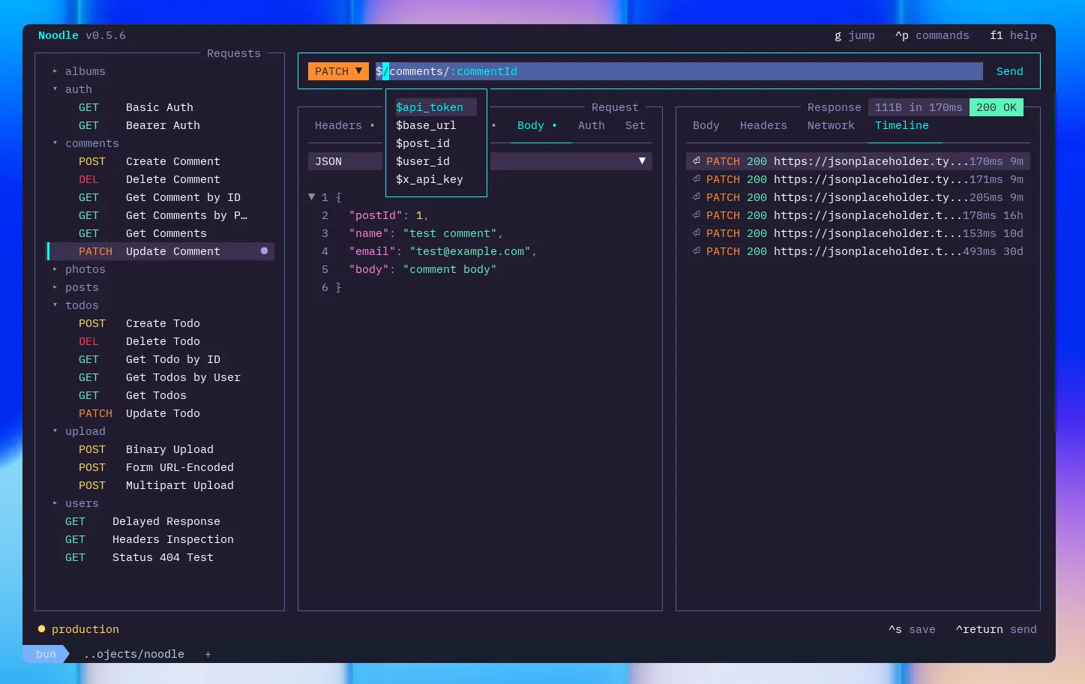The image size is (1085, 684).
Task: Click the production environment indicator
Action: click(x=79, y=629)
